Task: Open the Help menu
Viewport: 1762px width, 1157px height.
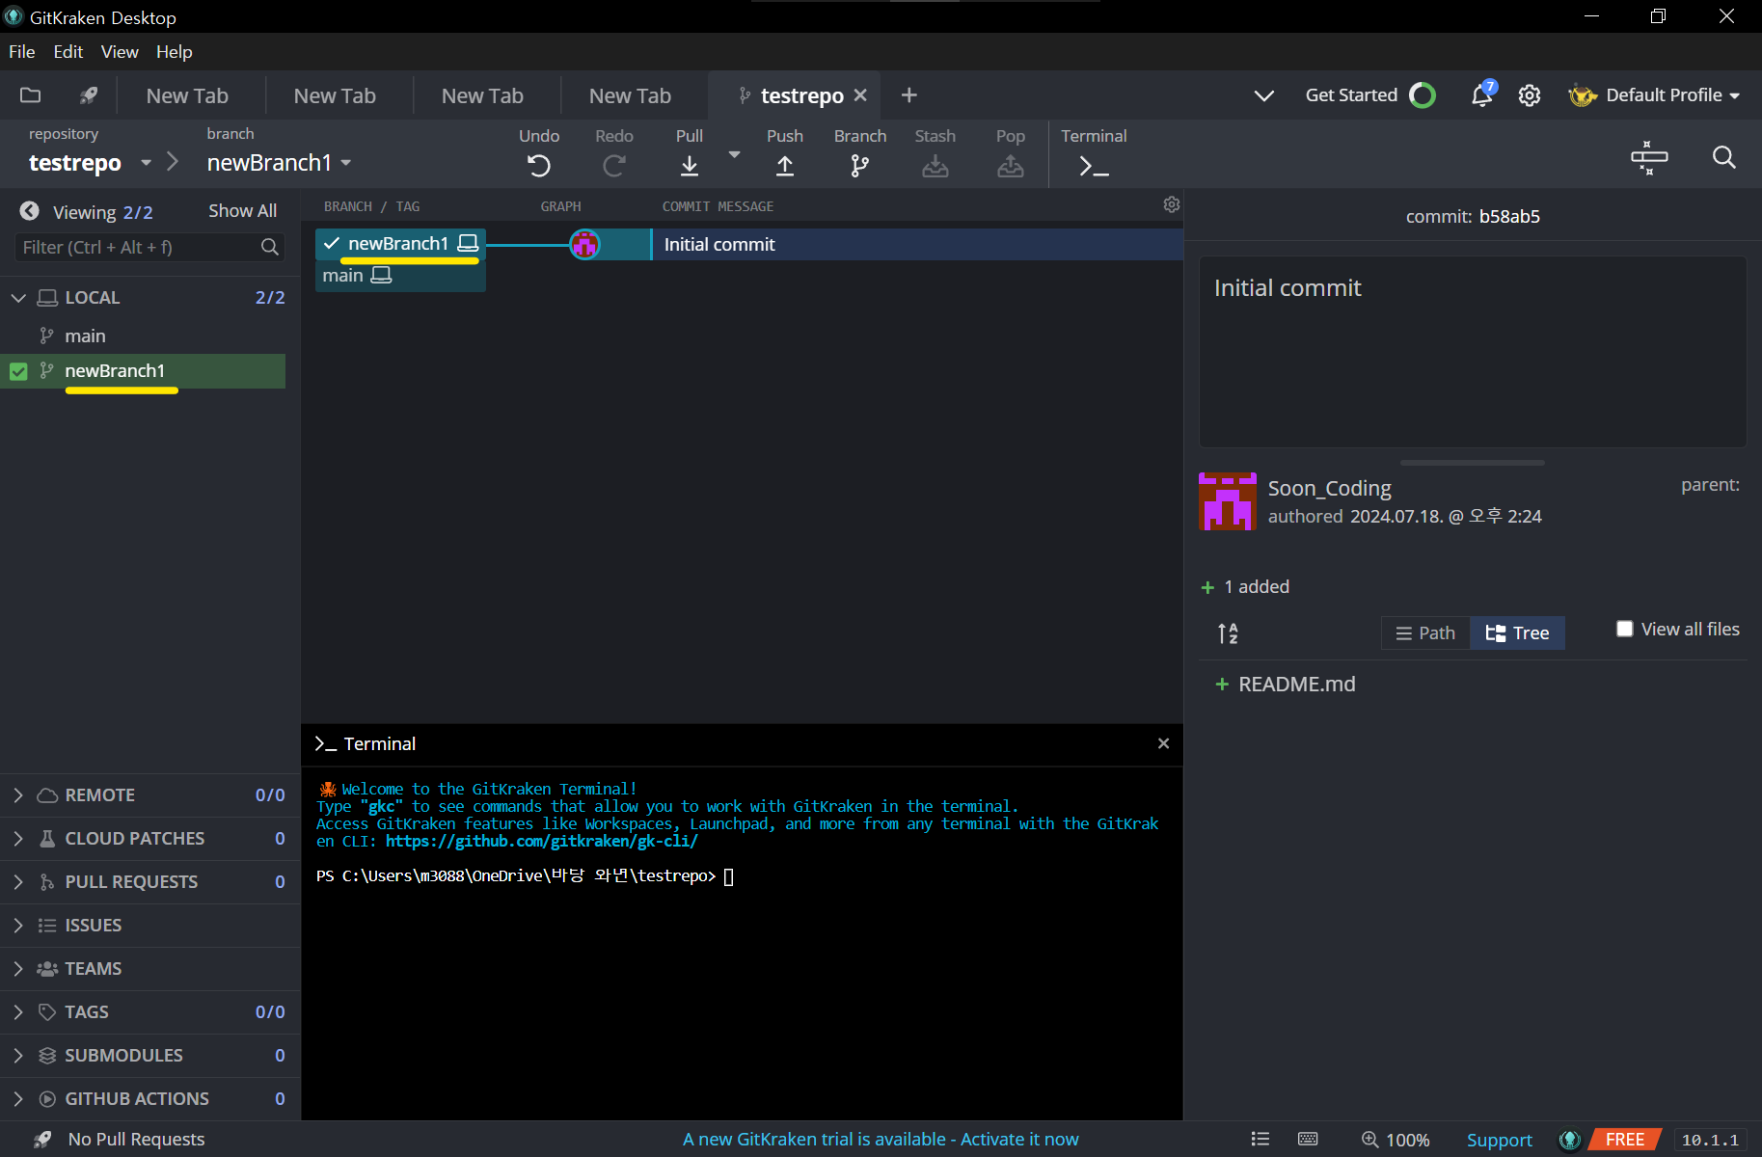Action: tap(175, 52)
